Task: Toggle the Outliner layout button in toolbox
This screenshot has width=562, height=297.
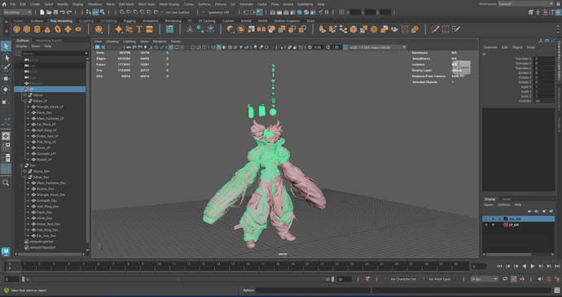Action: [x=6, y=169]
